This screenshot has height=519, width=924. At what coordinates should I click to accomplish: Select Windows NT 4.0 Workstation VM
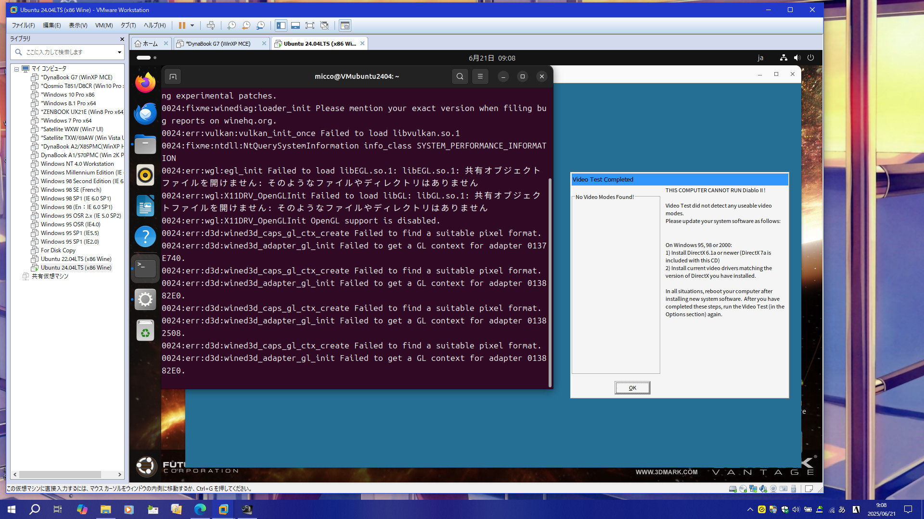click(73, 164)
